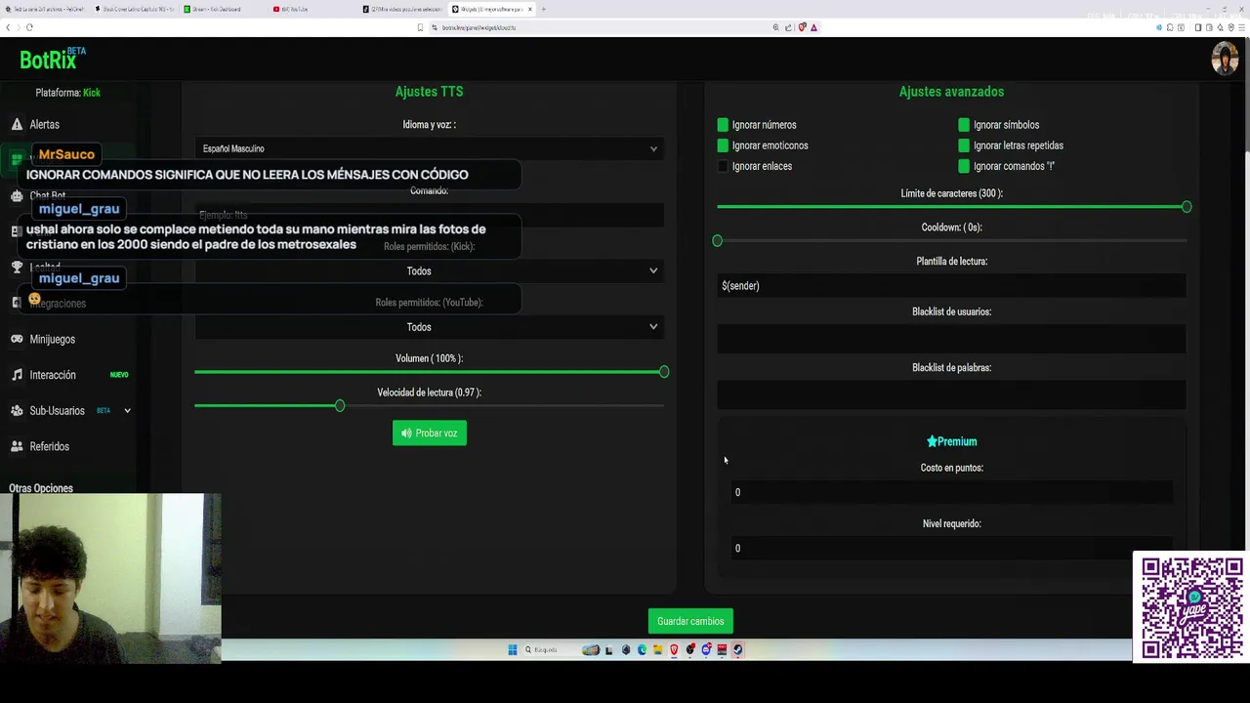This screenshot has width=1250, height=703.
Task: Open Brave browser from taskbar
Action: click(x=674, y=649)
